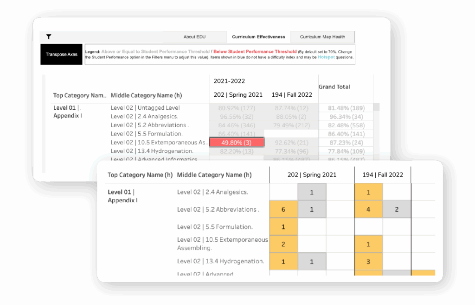This screenshot has height=305, width=475.
Task: Click the Untagged Level row label
Action: [x=145, y=108]
